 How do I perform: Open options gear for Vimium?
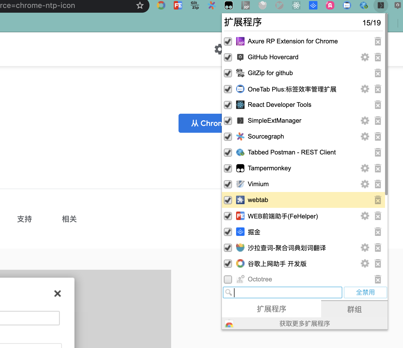point(365,184)
